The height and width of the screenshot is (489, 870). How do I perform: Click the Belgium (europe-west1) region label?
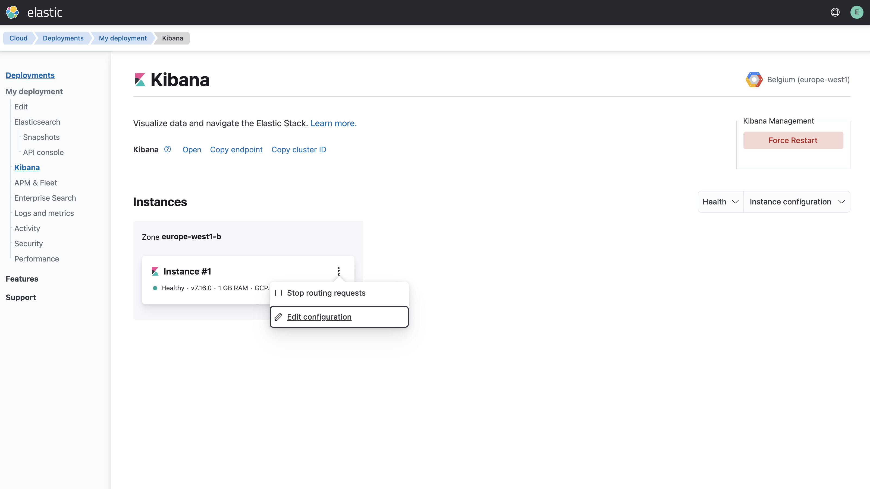(808, 80)
